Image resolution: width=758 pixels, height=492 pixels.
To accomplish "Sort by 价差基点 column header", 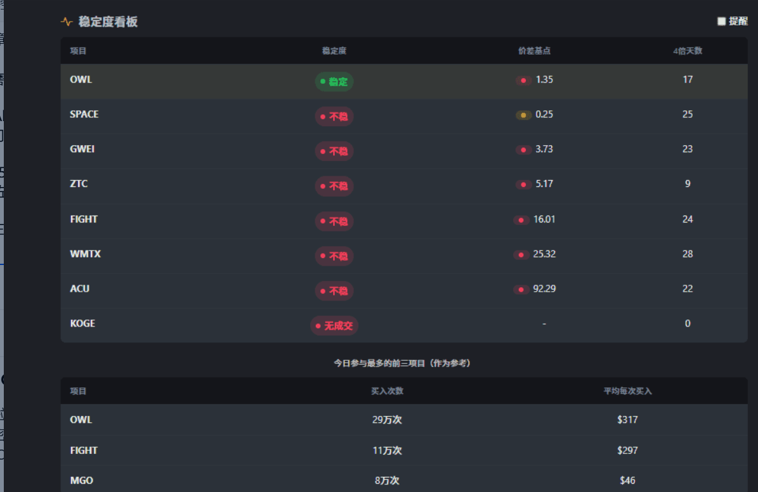I will [x=534, y=51].
